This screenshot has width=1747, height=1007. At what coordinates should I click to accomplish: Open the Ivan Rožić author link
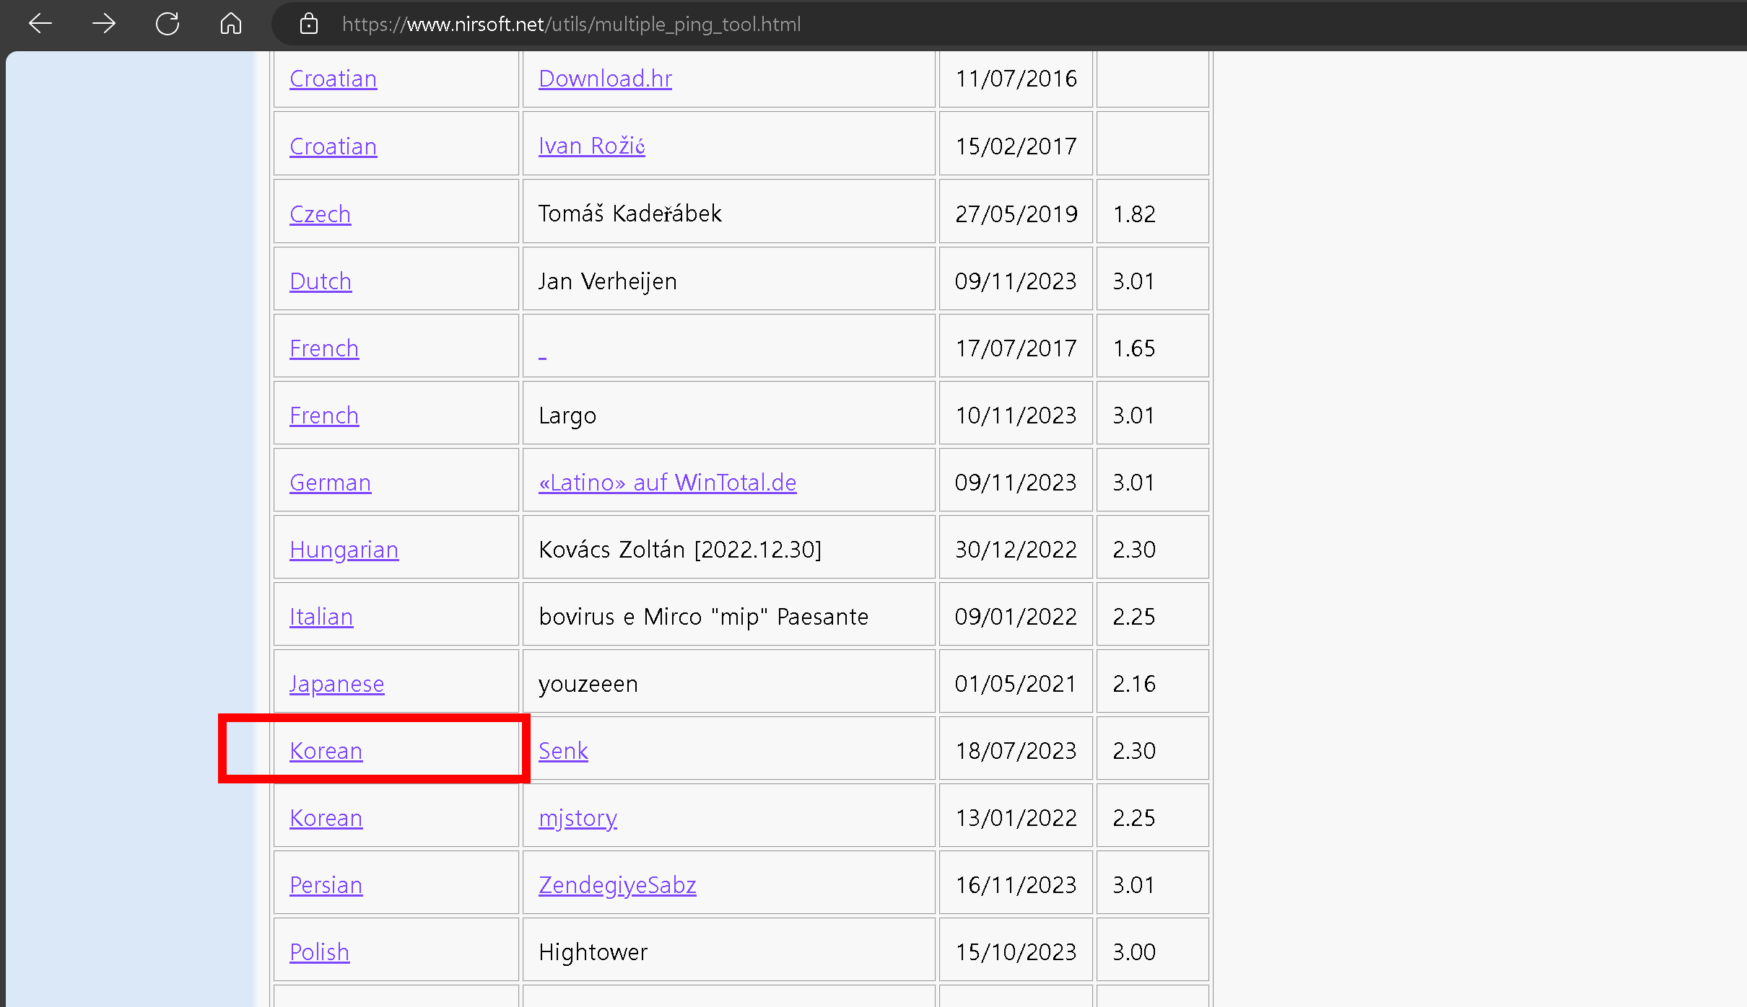point(591,146)
